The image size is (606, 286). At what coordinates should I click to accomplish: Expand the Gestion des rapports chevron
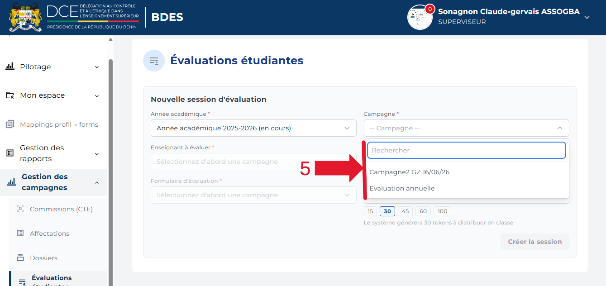[97, 154]
